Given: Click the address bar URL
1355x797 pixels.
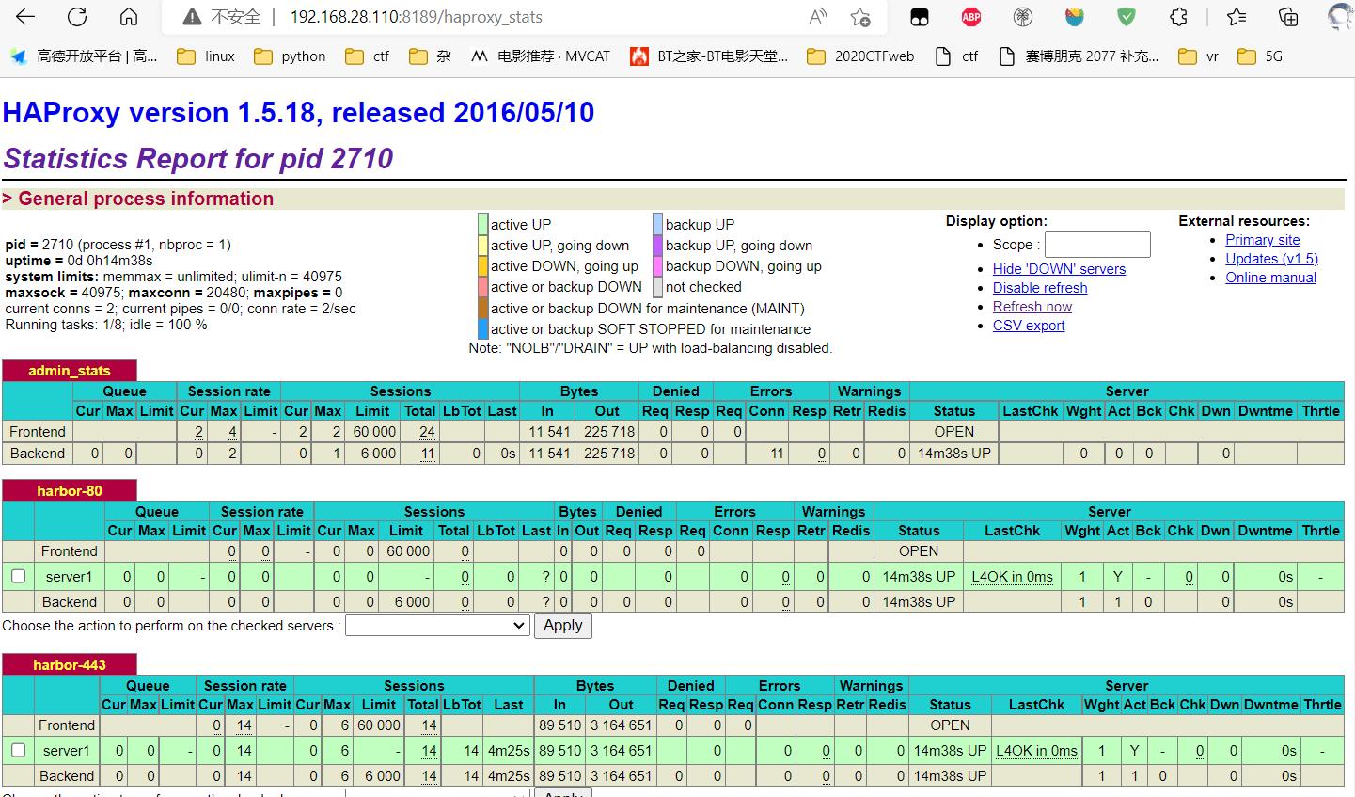Looking at the screenshot, I should 416,17.
